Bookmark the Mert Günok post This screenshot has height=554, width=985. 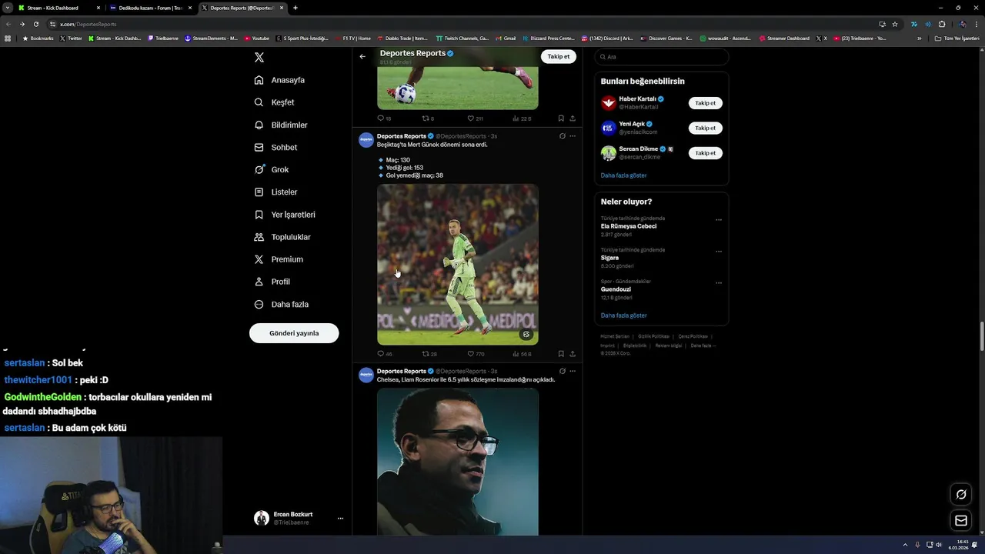pyautogui.click(x=561, y=354)
